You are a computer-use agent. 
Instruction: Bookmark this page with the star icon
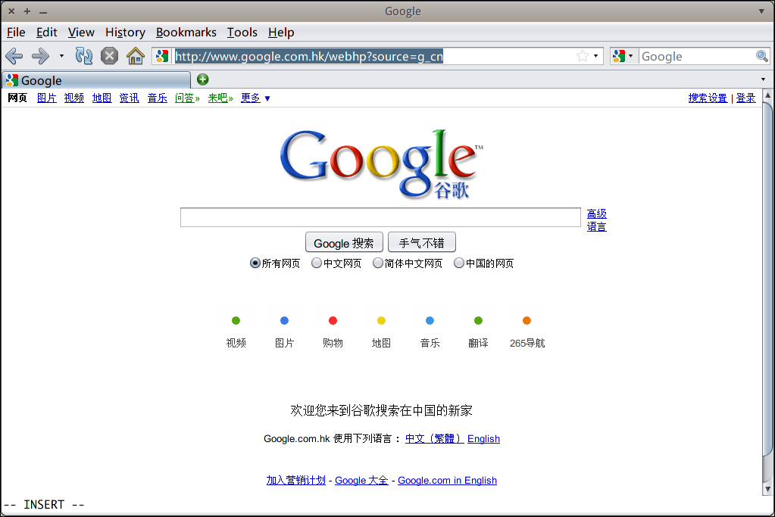583,56
